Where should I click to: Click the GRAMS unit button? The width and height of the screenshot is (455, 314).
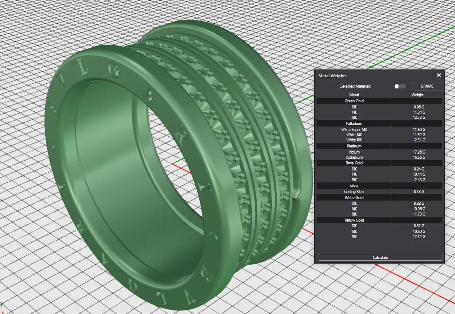point(427,86)
